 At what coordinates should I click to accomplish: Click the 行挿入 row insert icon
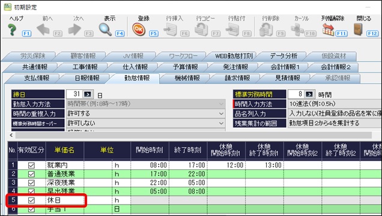(170, 29)
